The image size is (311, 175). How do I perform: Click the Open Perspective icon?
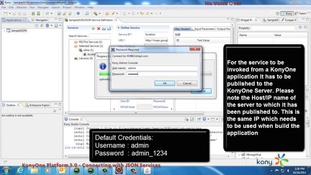[277, 14]
